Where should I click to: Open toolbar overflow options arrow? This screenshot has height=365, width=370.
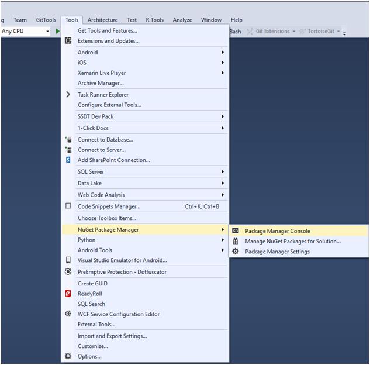point(344,33)
